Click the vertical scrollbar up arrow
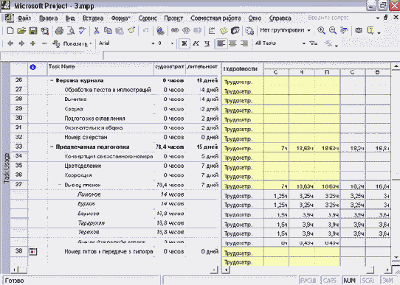400x285 pixels. click(396, 66)
